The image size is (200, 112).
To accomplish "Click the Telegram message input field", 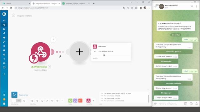I will [x=170, y=104].
